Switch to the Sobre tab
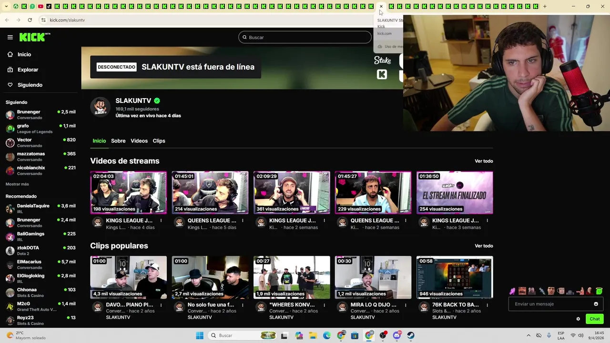Image resolution: width=610 pixels, height=343 pixels. tap(118, 141)
